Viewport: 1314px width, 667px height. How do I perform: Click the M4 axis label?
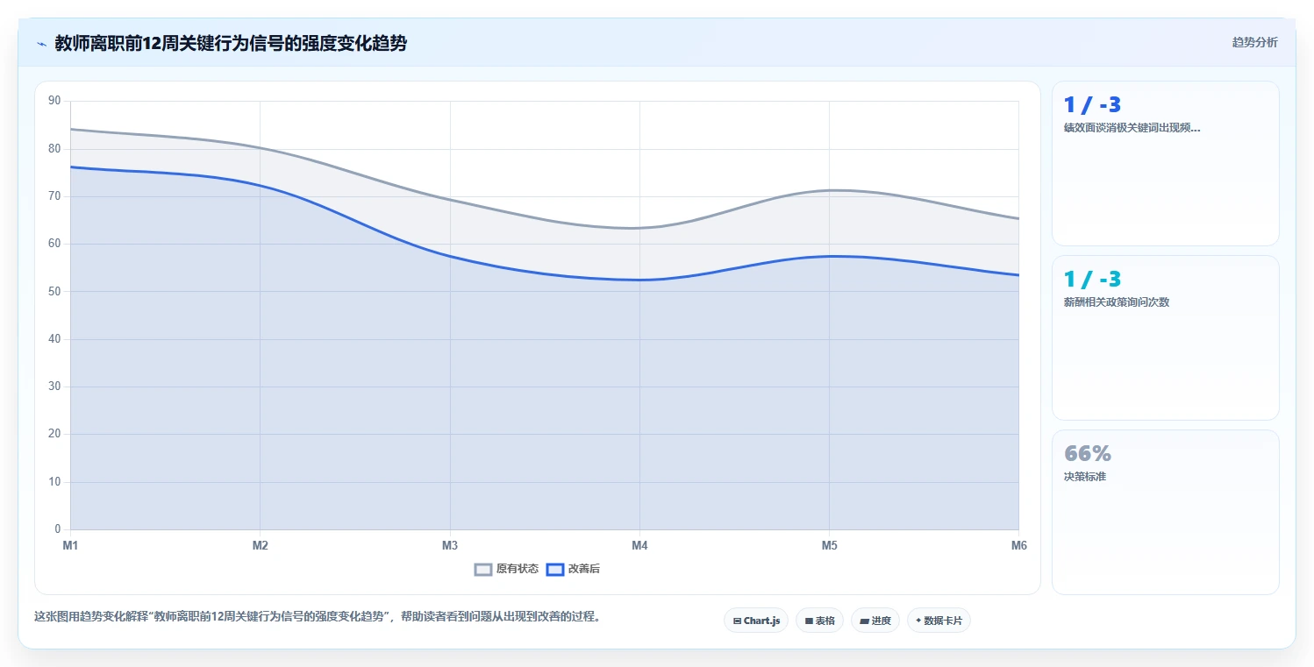coord(639,545)
